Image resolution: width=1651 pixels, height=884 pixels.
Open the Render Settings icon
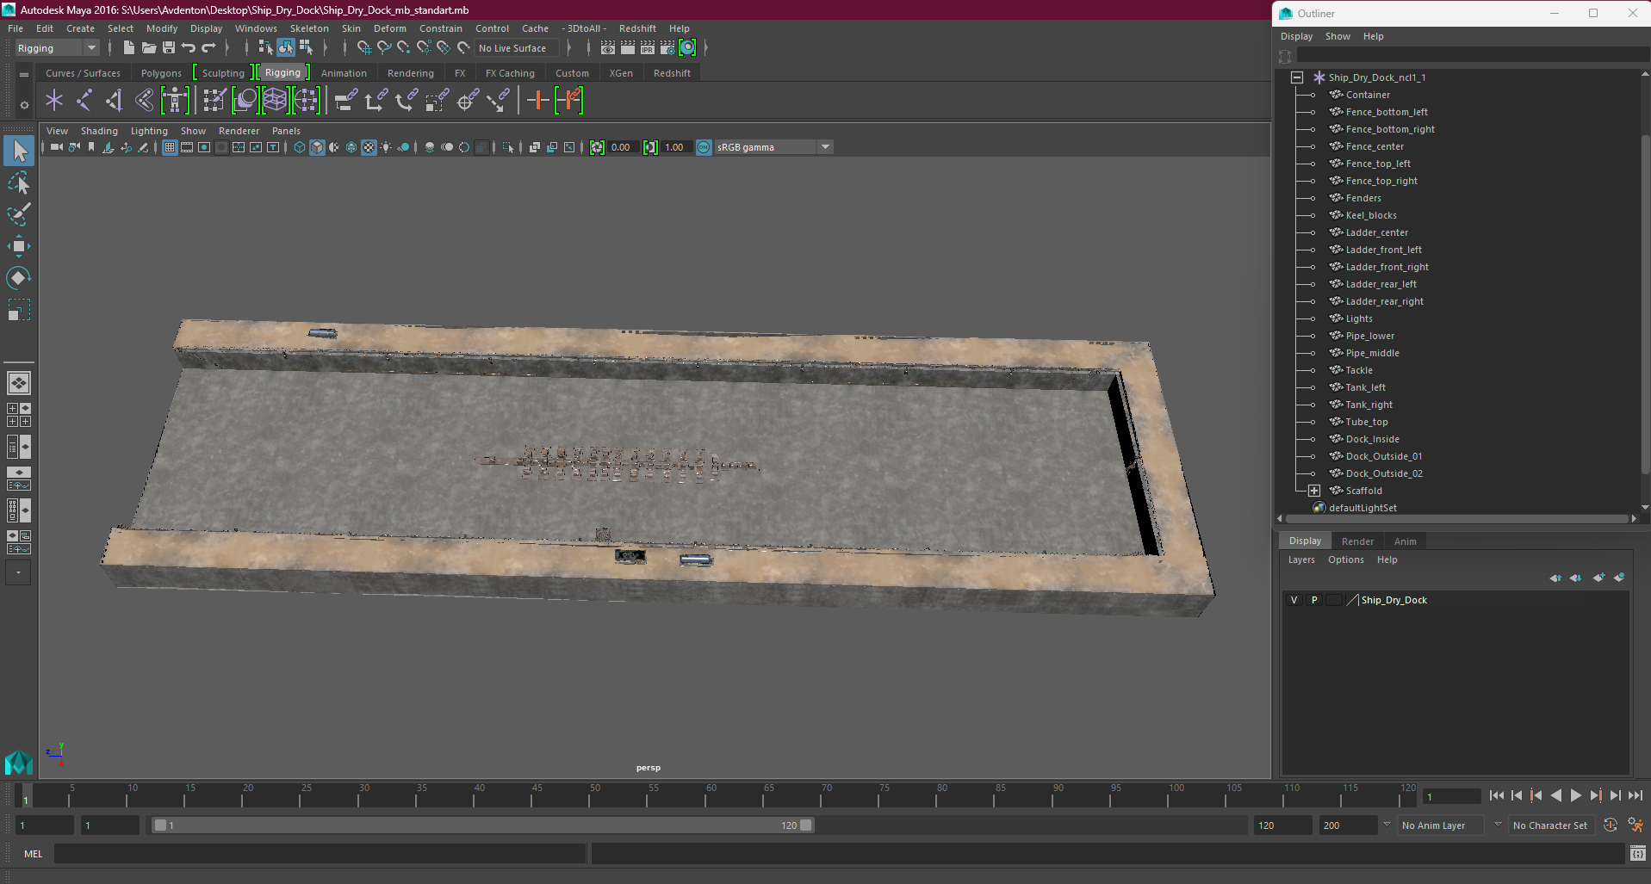click(x=667, y=48)
